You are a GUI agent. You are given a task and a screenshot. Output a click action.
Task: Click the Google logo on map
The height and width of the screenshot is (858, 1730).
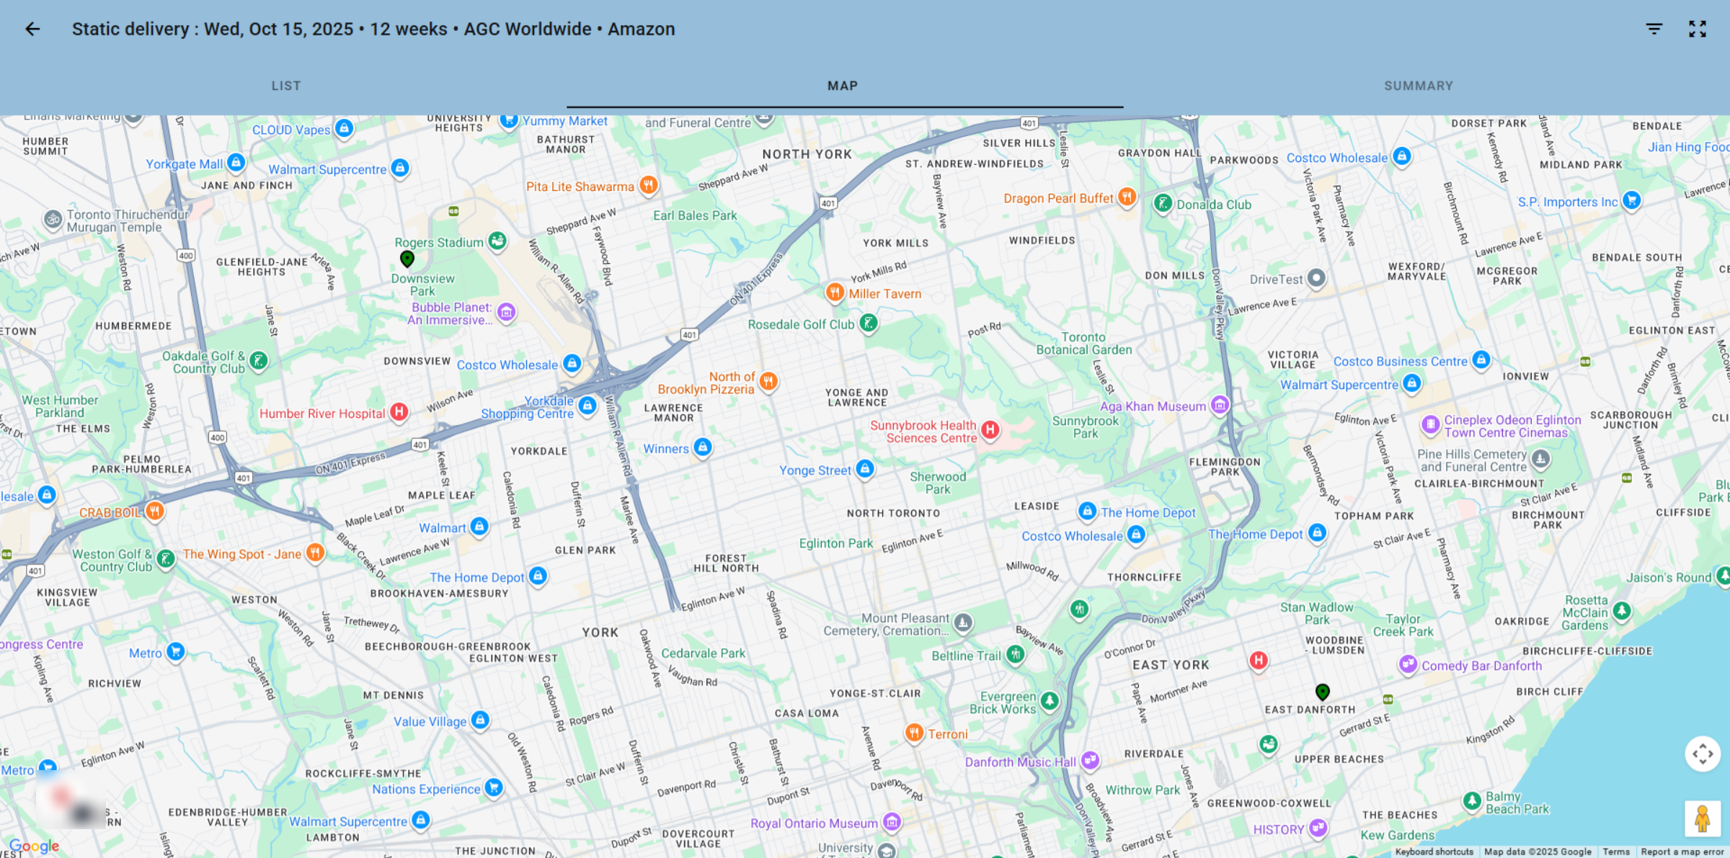(x=34, y=846)
